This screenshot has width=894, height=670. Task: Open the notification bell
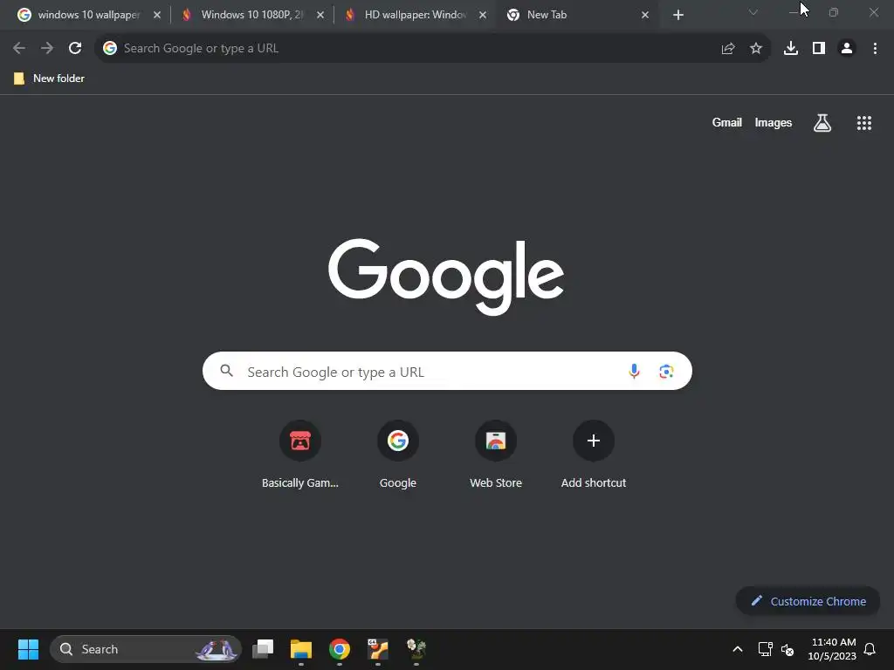pyautogui.click(x=870, y=649)
